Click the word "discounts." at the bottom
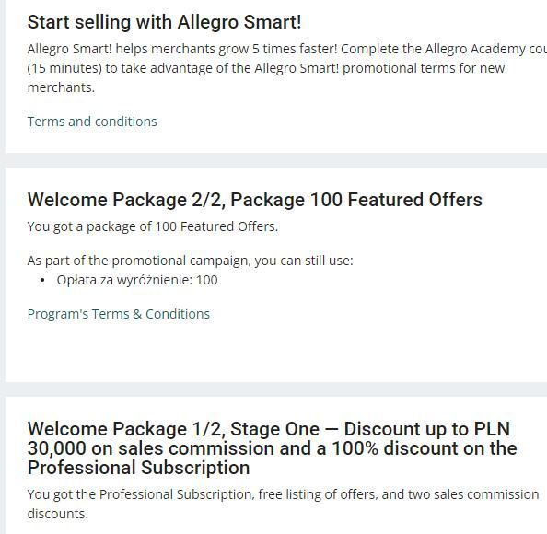Image resolution: width=547 pixels, height=534 pixels. pyautogui.click(x=58, y=514)
